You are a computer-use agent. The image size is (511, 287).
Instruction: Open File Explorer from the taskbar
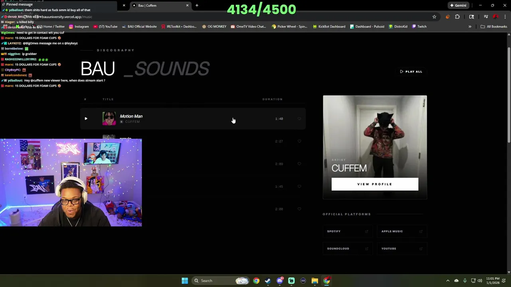[x=315, y=281]
